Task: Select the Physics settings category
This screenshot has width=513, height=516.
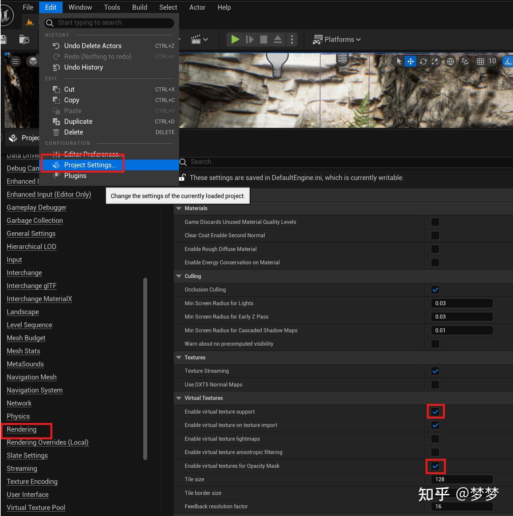Action: 18,416
